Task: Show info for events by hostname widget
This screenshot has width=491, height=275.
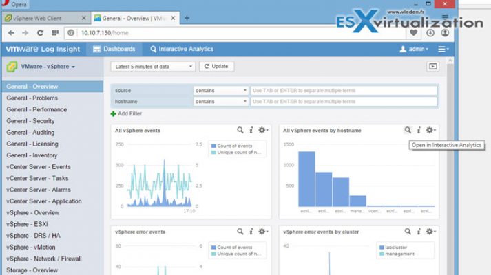Action: click(x=419, y=130)
